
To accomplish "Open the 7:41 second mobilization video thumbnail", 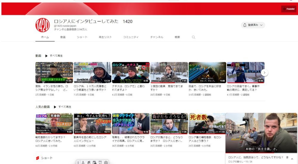I will [169, 72].
